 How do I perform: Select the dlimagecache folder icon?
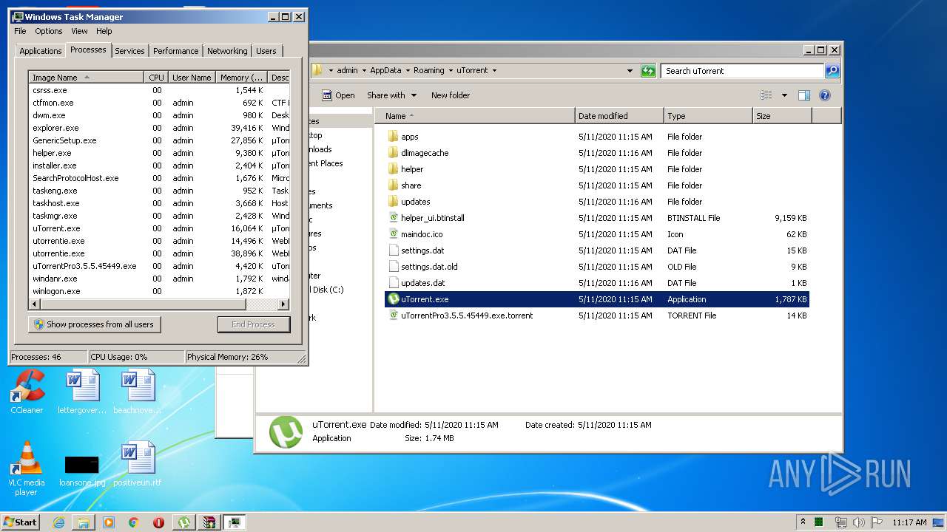pyautogui.click(x=393, y=153)
